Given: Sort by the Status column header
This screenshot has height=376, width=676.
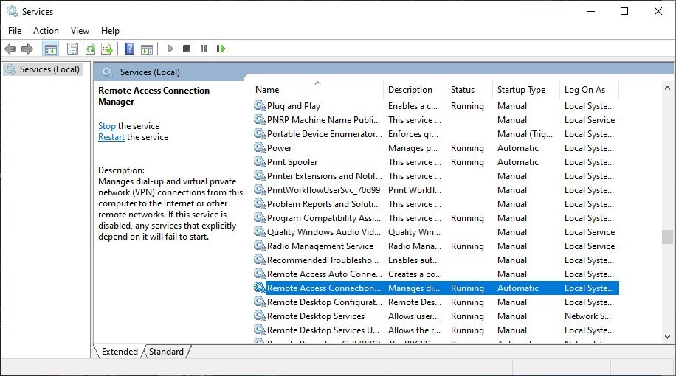Looking at the screenshot, I should pyautogui.click(x=463, y=90).
